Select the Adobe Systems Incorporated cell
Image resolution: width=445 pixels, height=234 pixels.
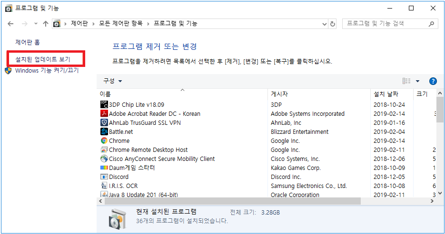[307, 114]
